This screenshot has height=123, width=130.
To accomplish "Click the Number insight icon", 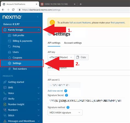I will click(5, 104).
